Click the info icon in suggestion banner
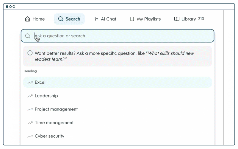Image resolution: width=238 pixels, height=149 pixels. pos(30,53)
